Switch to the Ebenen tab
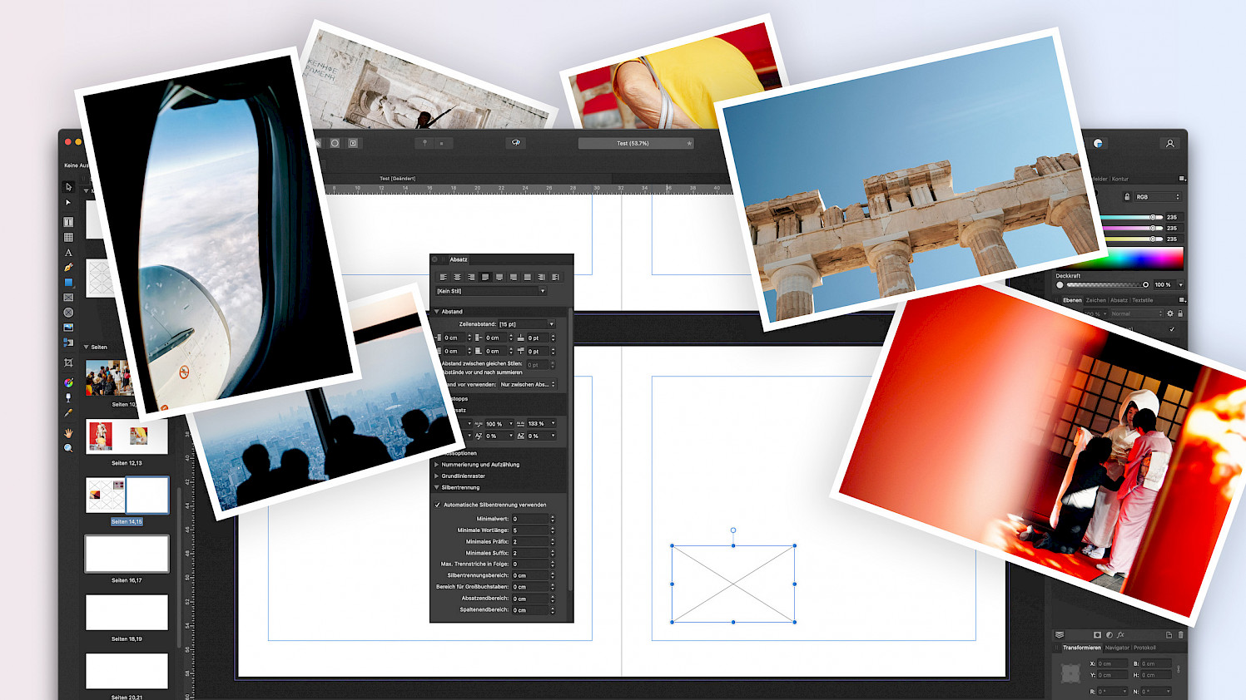This screenshot has height=700, width=1246. (1072, 300)
